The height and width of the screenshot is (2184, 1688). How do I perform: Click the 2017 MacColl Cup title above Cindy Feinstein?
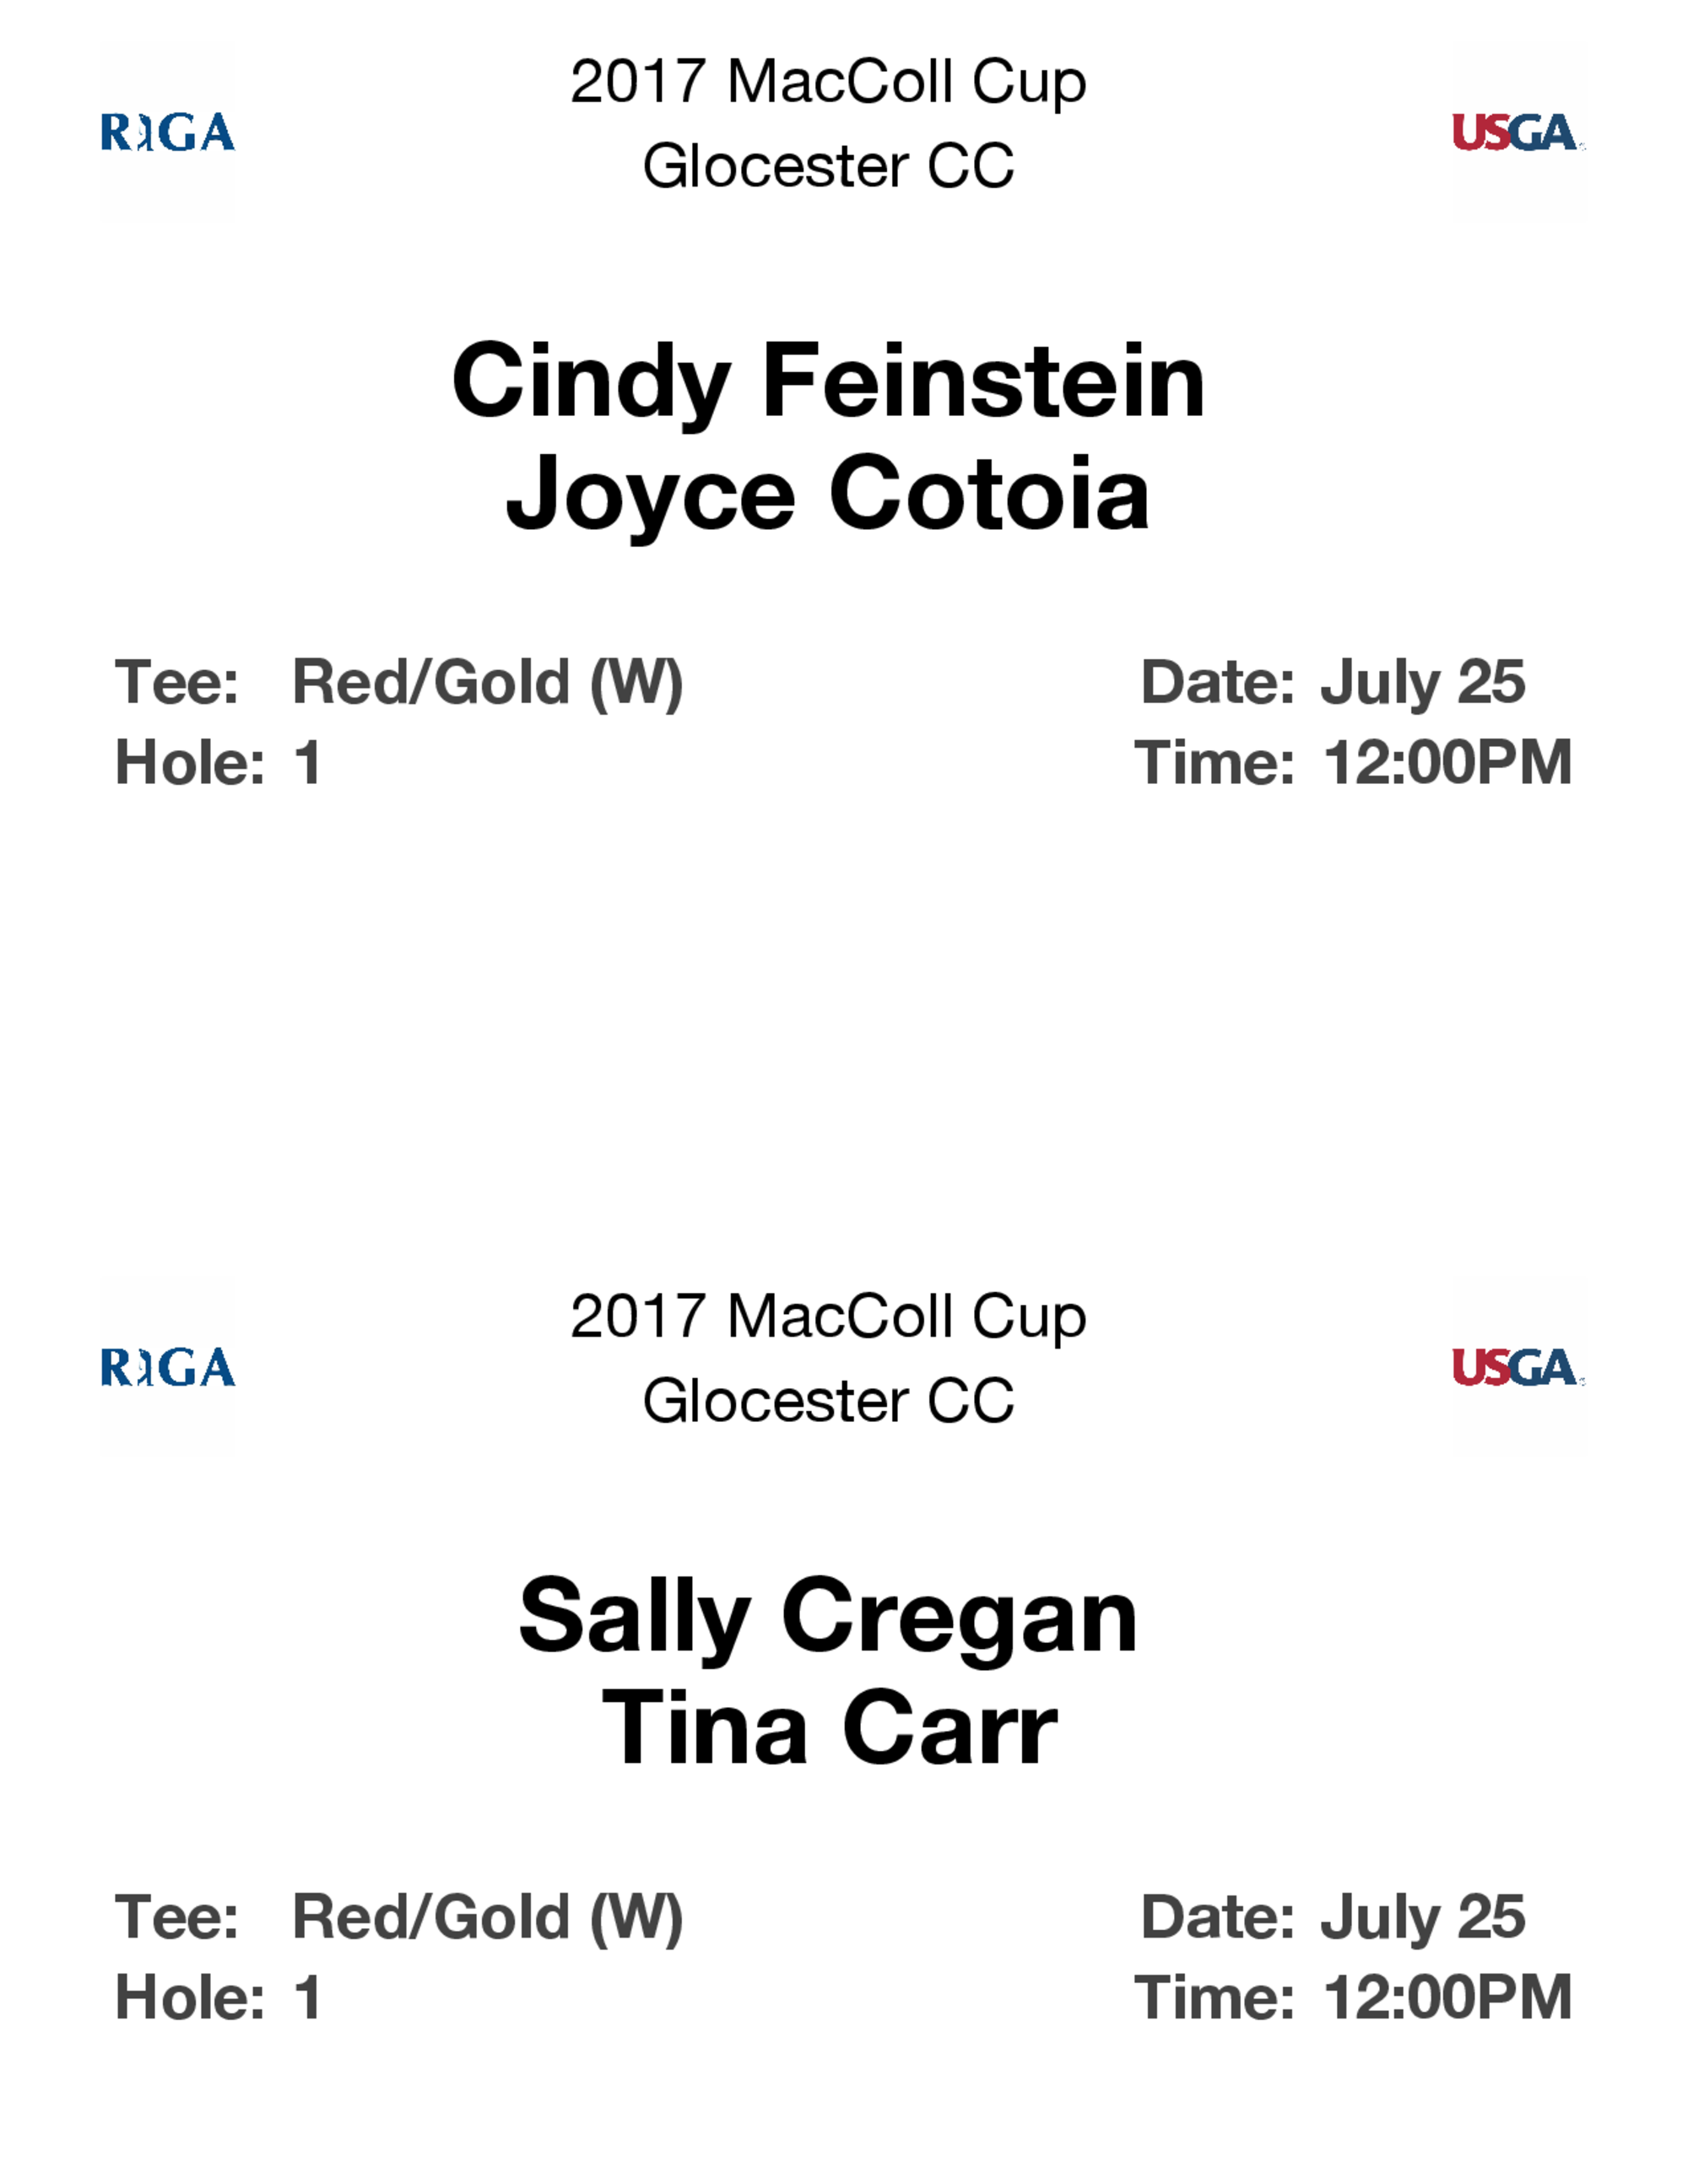pos(828,82)
